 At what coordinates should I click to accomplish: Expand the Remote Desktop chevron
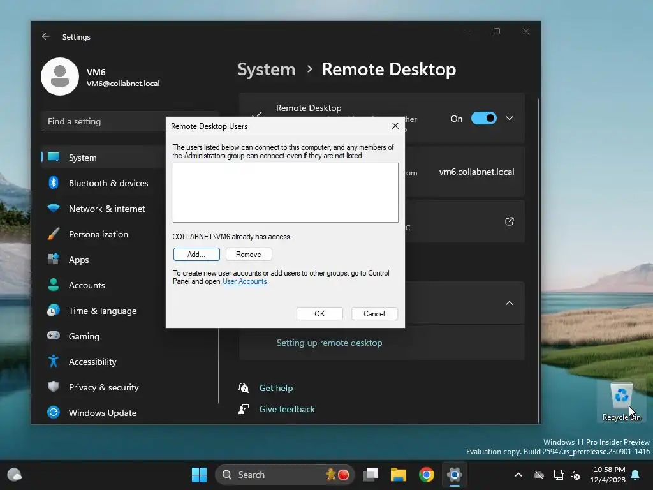[510, 118]
